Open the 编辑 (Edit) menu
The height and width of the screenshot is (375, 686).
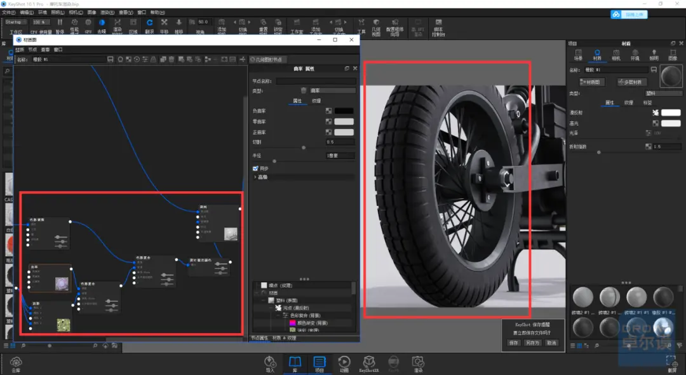(x=27, y=12)
